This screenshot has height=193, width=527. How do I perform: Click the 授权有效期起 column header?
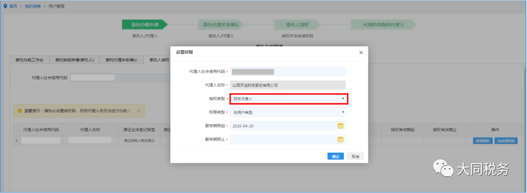(403, 130)
